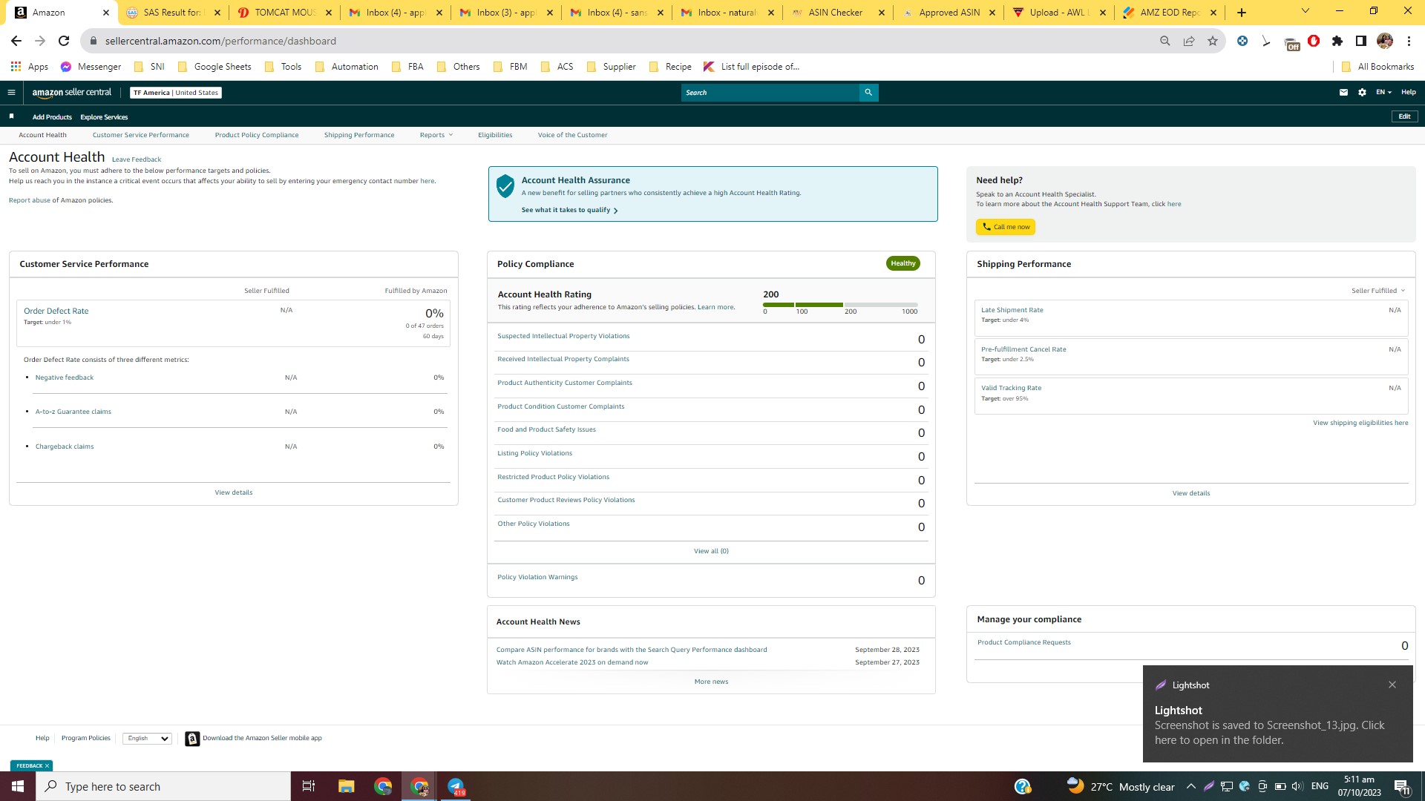Open the Chrome profile avatar
This screenshot has height=801, width=1425.
click(1385, 41)
